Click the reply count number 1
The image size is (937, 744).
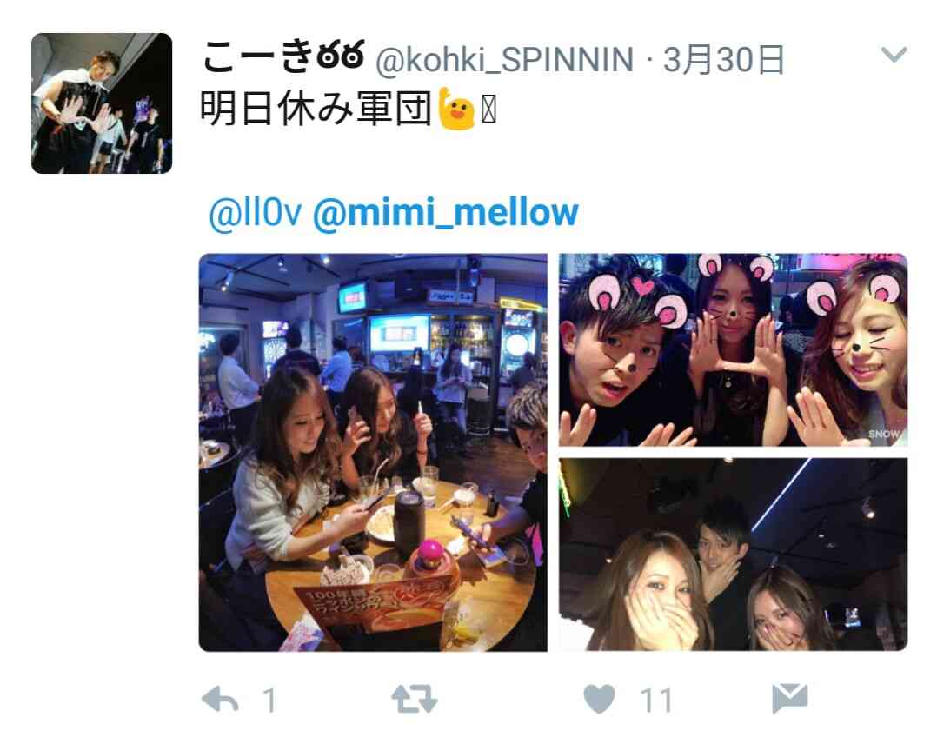pyautogui.click(x=269, y=701)
